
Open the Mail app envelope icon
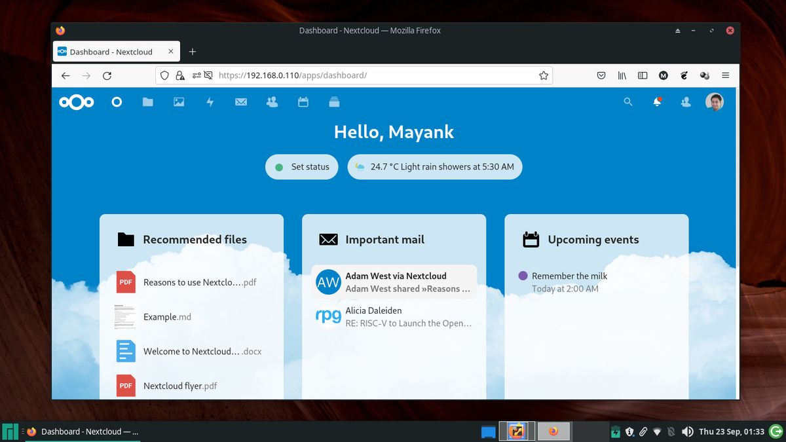(241, 102)
